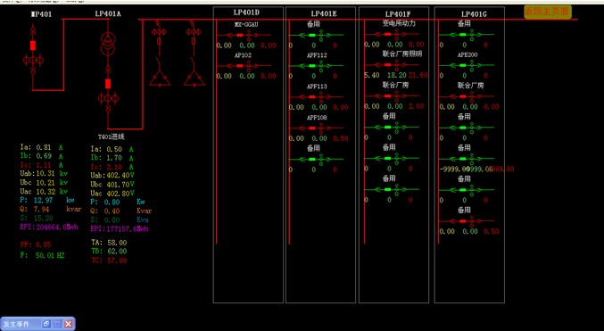Click the right delta capacitor bank symbol
The image size is (604, 331).
tap(194, 79)
